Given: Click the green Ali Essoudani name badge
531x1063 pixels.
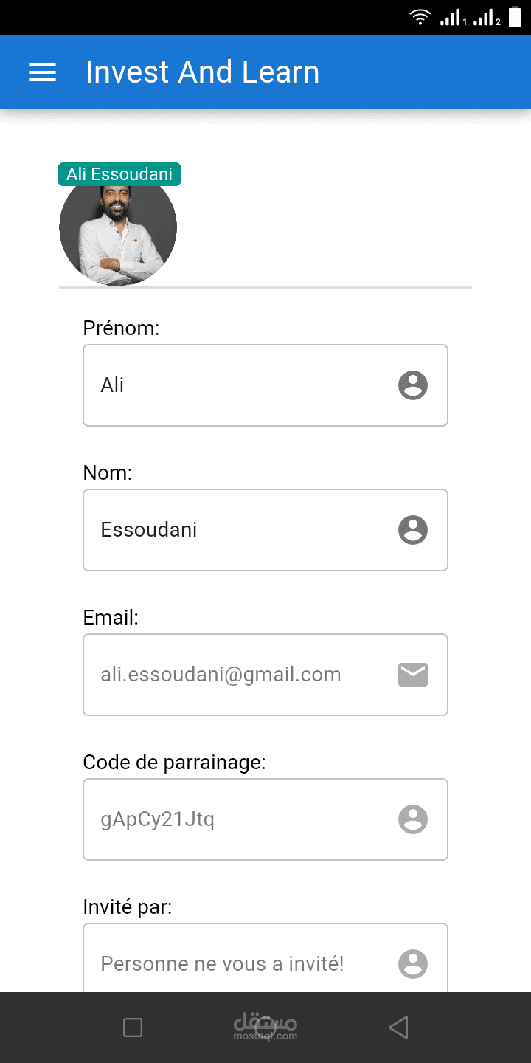Looking at the screenshot, I should click(x=119, y=174).
